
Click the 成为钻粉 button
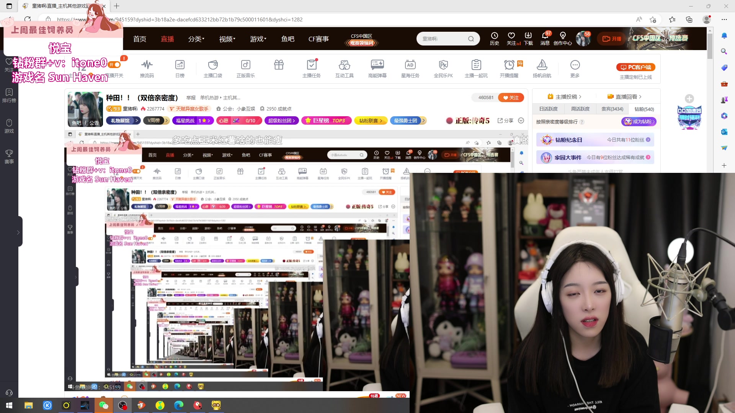click(x=639, y=122)
